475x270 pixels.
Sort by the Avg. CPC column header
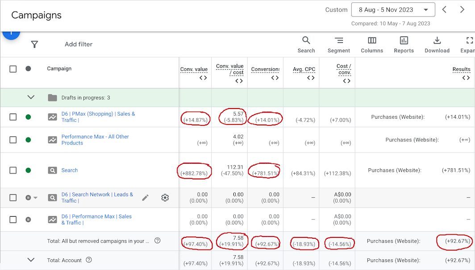point(304,69)
